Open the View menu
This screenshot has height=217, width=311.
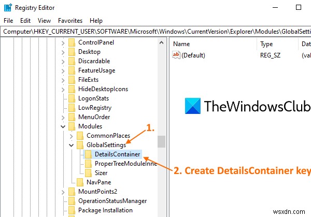point(44,21)
